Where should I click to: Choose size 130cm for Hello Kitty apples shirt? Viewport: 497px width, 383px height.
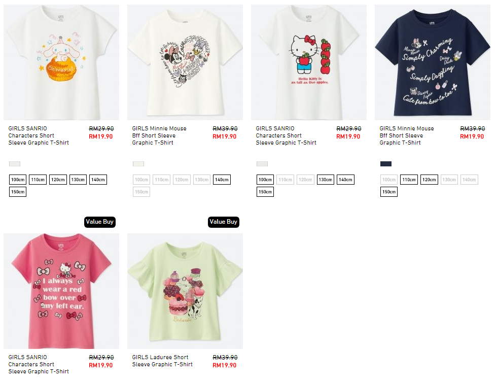tap(326, 180)
